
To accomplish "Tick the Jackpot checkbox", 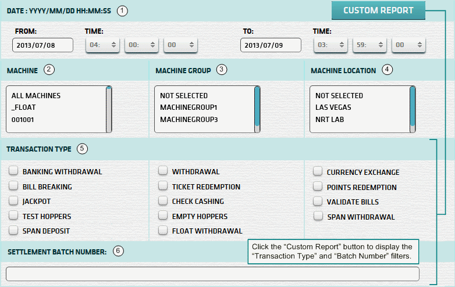I will pyautogui.click(x=13, y=200).
